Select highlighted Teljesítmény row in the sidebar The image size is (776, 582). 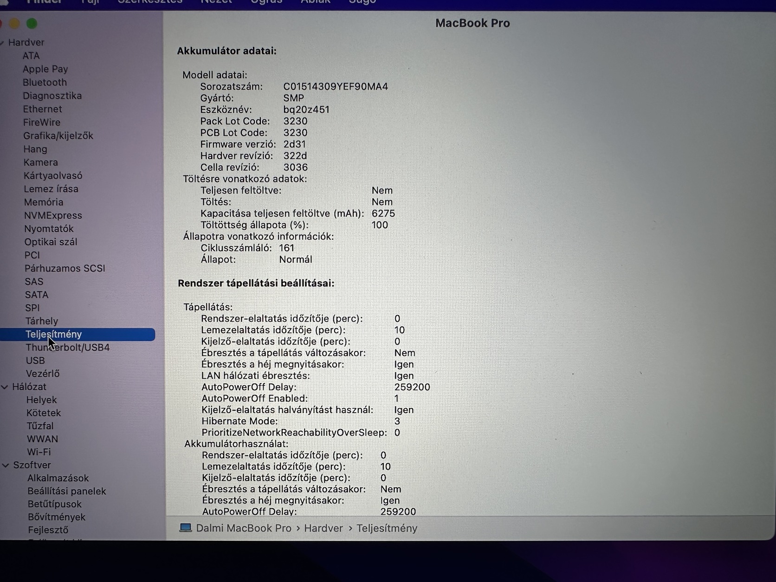coord(78,334)
